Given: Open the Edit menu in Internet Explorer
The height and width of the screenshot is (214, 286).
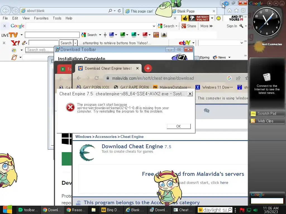Looking at the screenshot, I should (x=15, y=18).
